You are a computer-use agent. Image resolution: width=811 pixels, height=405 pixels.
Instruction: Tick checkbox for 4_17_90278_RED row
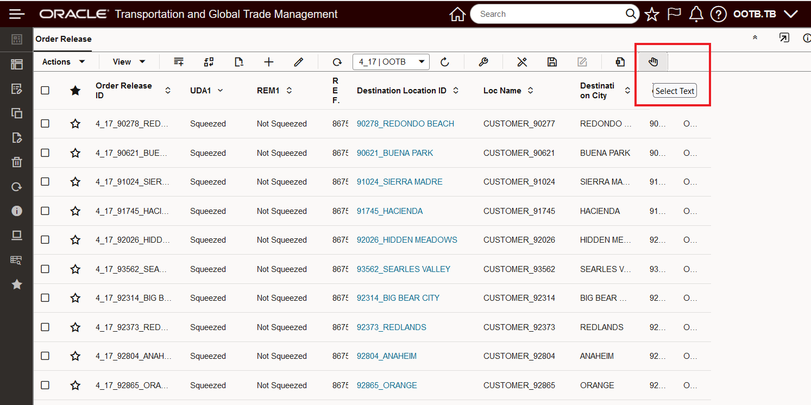[45, 123]
